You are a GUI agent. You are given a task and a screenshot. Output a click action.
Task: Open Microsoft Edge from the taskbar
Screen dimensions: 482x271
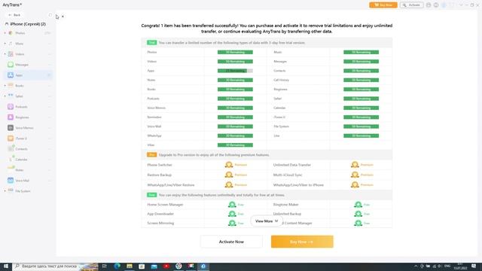(117, 266)
